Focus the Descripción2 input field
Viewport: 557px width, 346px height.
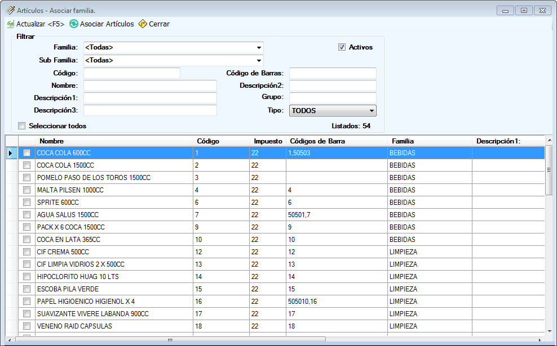point(333,86)
